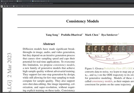Close the Google Calendar tab
Screen dimensions: 134x93
click(x=46, y=1)
